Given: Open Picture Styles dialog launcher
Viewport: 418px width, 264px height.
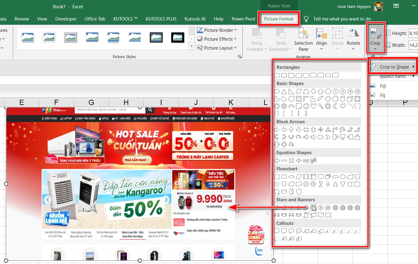Looking at the screenshot, I should coord(240,57).
